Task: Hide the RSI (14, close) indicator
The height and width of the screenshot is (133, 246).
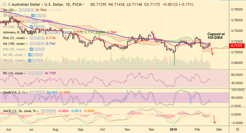Action: click(x=30, y=73)
